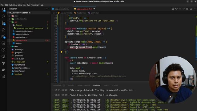197x111 pixels.
Task: Open the Remote Explorer activity bar icon
Action: (3, 43)
